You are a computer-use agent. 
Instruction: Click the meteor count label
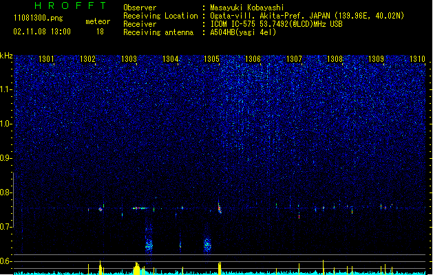coord(98,21)
